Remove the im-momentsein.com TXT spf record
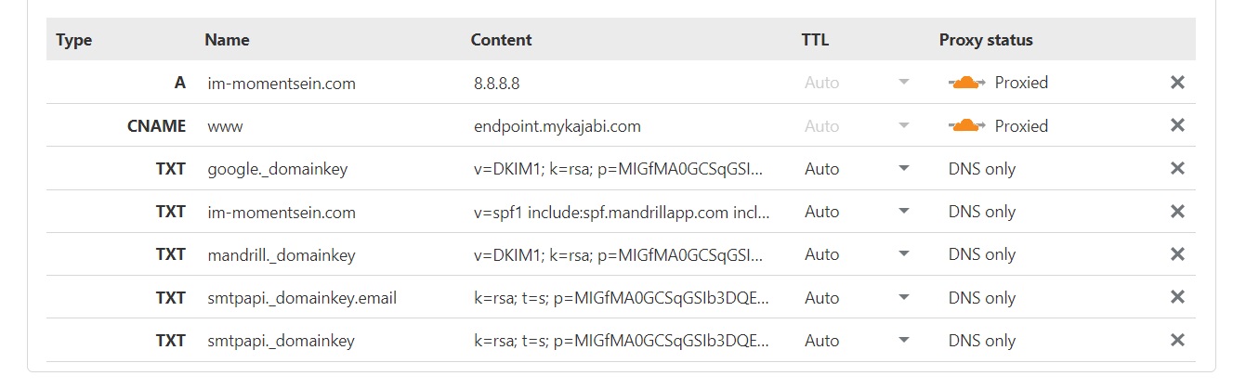Screen dimensions: 1246x389 (x=1177, y=212)
